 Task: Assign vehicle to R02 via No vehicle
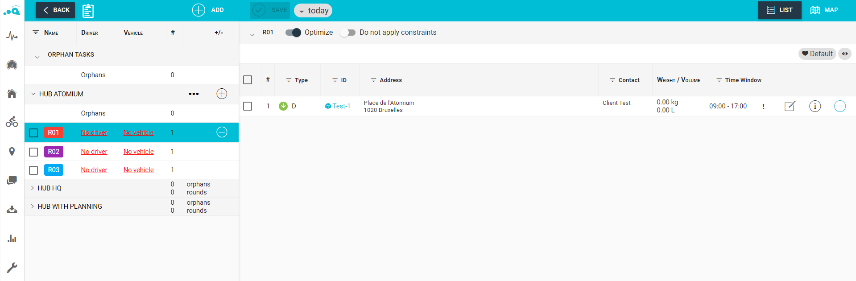139,152
